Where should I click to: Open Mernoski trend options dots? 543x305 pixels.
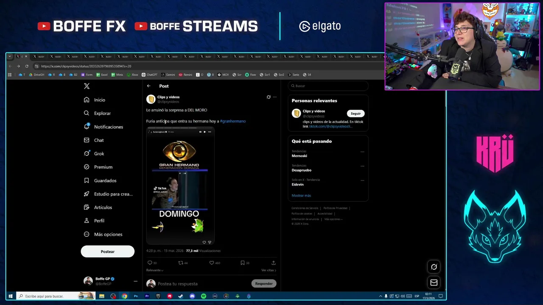point(362,152)
